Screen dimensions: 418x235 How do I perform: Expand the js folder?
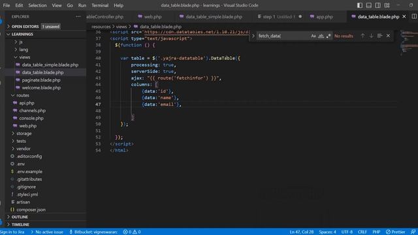[21, 42]
